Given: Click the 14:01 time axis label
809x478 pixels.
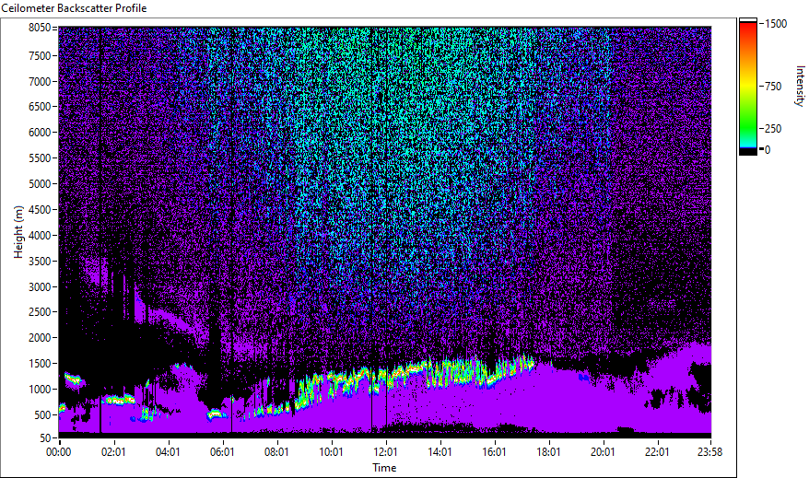Looking at the screenshot, I should pos(440,452).
